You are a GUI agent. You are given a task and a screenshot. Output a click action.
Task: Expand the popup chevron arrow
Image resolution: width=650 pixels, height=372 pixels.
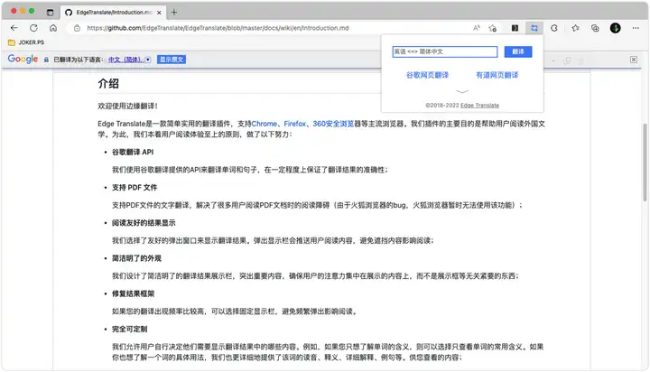[462, 91]
